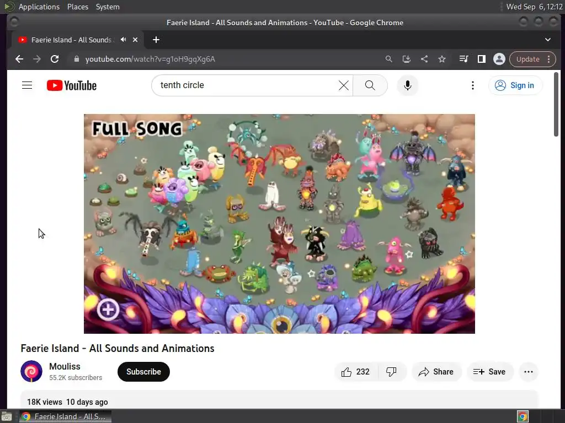The width and height of the screenshot is (565, 423).
Task: Search with your voice microphone
Action: click(408, 85)
